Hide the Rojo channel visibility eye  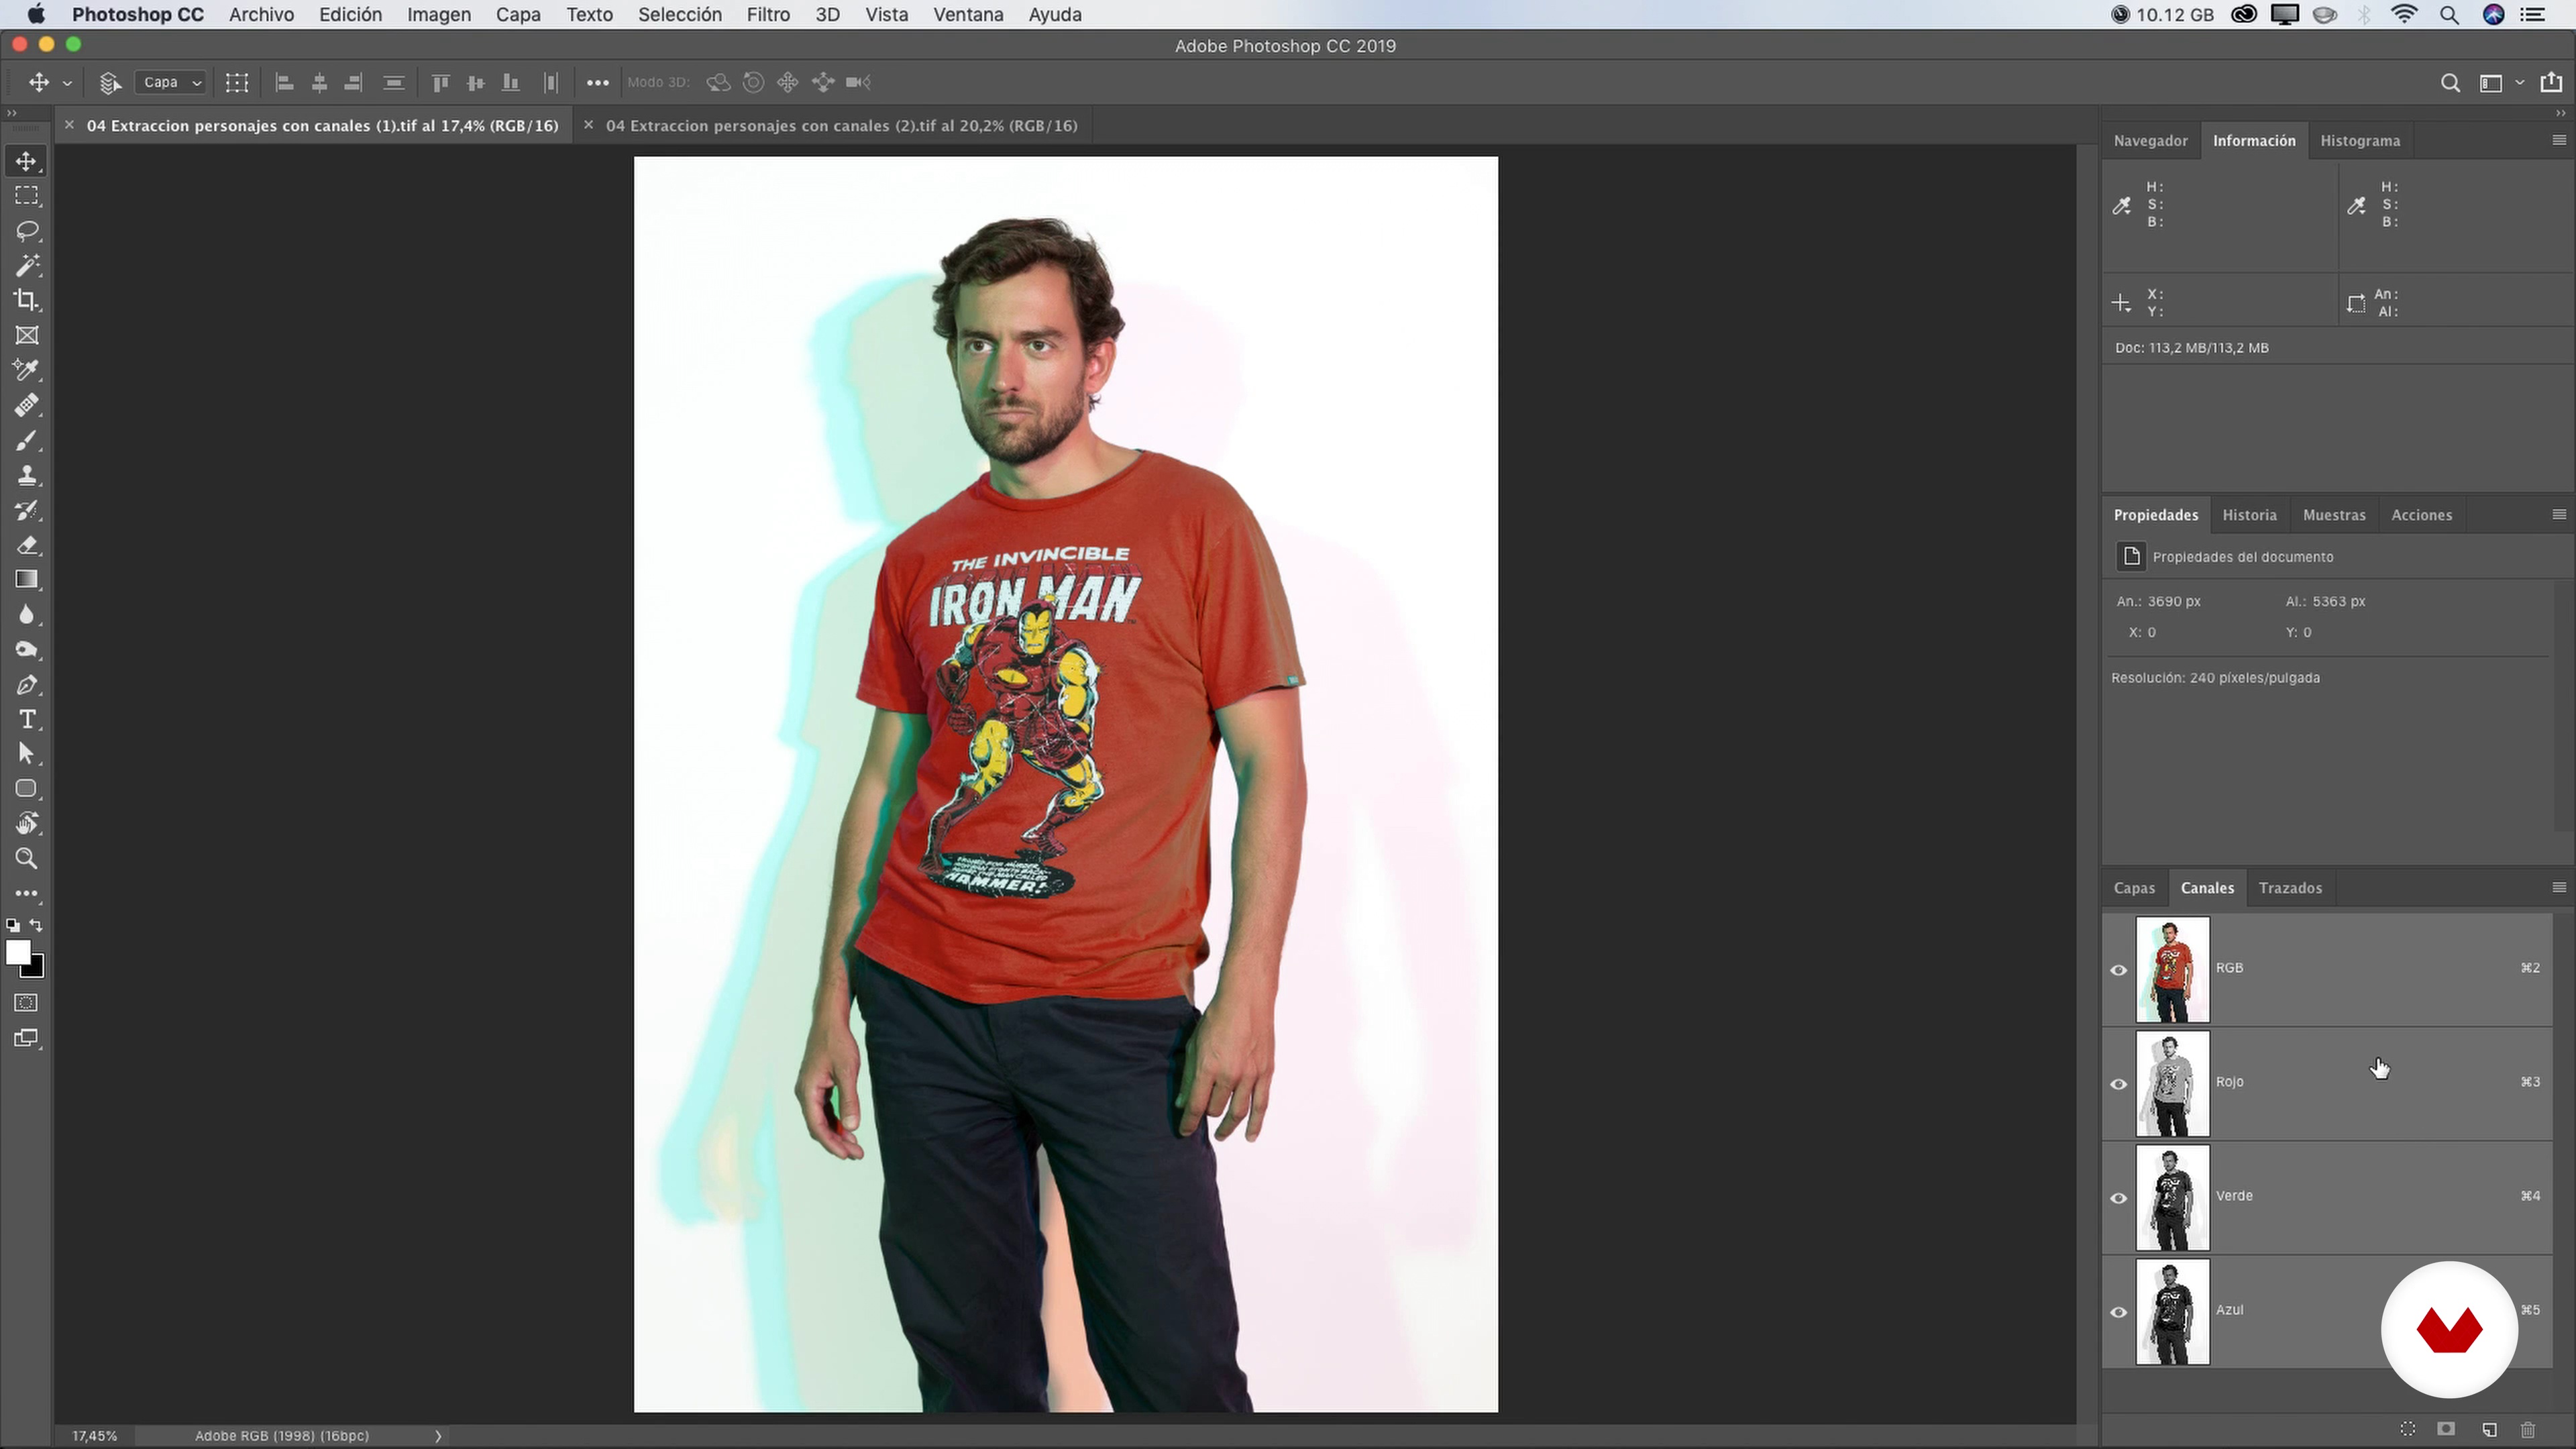tap(2118, 1083)
